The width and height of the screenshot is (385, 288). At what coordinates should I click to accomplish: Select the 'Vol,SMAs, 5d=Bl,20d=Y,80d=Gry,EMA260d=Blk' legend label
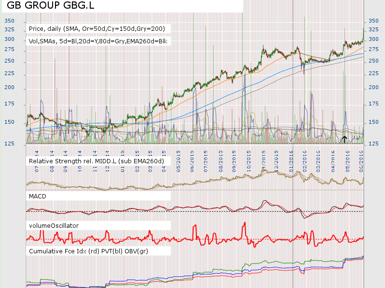pos(98,41)
